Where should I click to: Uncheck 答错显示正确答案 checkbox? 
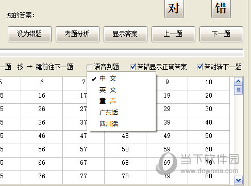133,67
